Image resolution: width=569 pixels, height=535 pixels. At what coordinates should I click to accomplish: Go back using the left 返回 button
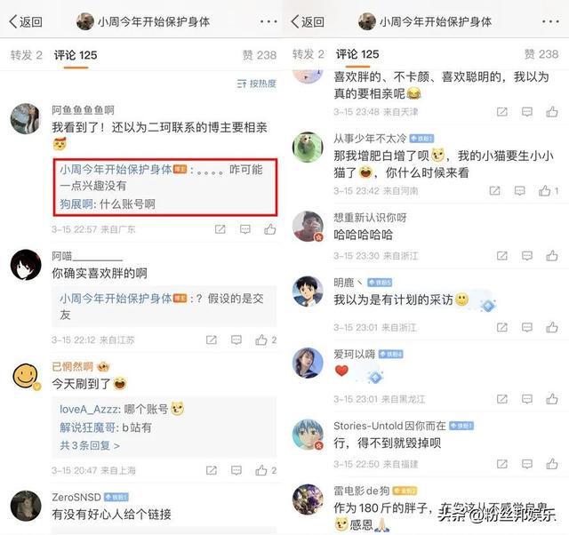pyautogui.click(x=26, y=21)
